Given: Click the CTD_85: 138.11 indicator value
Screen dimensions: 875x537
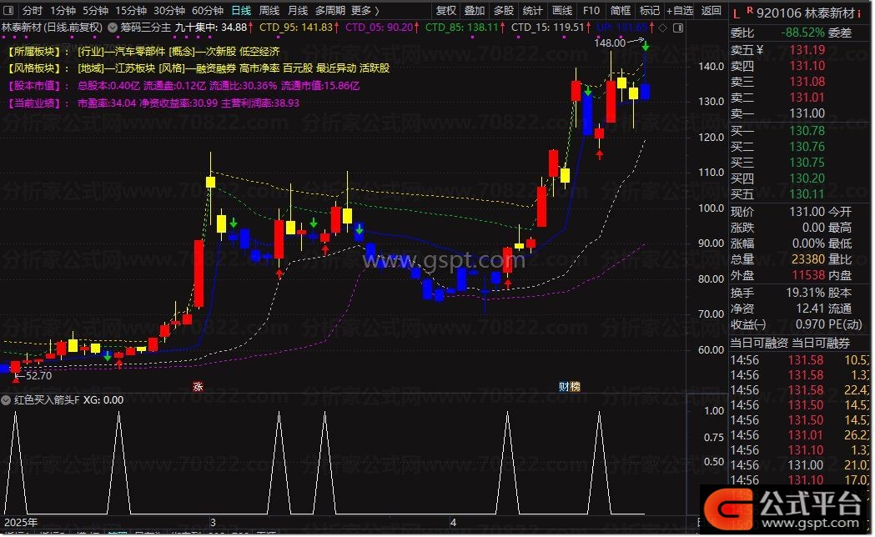Looking at the screenshot, I should click(461, 28).
